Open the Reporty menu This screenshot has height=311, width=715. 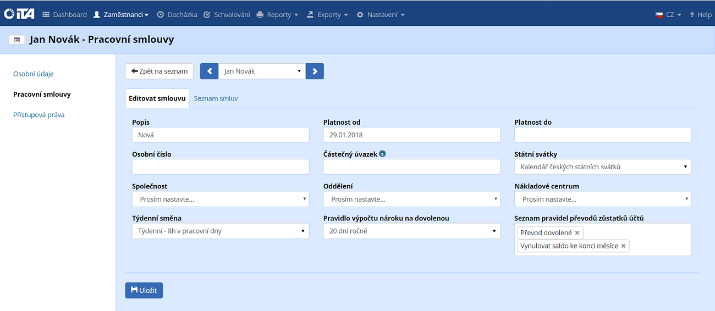point(278,15)
